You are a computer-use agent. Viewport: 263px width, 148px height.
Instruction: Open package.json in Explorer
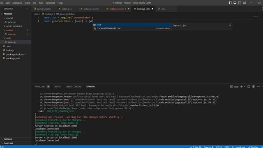click(x=13, y=58)
